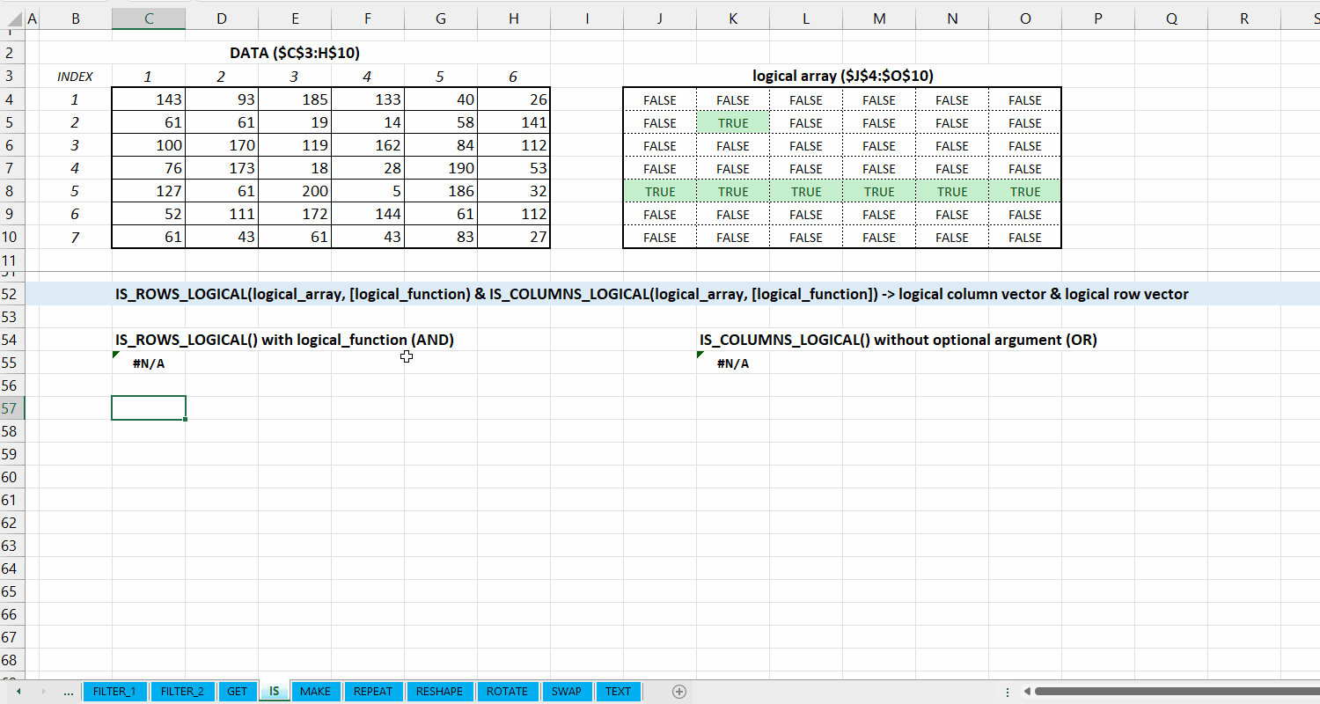Select the IS_ROWS_LOGICAL description in row 52
This screenshot has width=1320, height=704.
coord(652,294)
